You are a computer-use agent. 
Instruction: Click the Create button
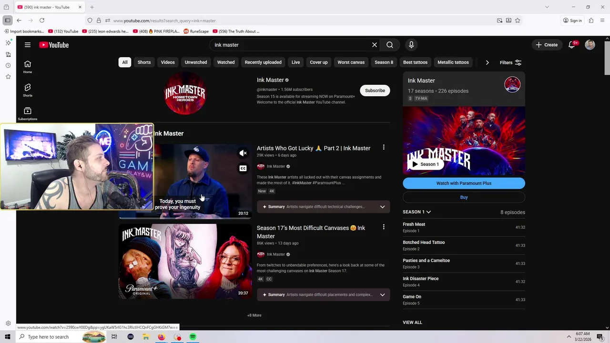click(546, 45)
